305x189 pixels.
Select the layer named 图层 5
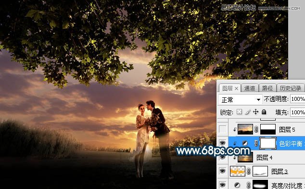(287, 130)
